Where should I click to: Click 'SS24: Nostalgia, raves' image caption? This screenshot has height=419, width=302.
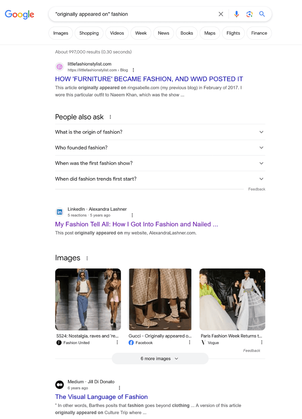[87, 336]
